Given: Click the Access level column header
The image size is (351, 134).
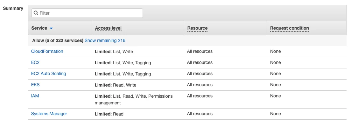Looking at the screenshot, I should click(x=108, y=28).
